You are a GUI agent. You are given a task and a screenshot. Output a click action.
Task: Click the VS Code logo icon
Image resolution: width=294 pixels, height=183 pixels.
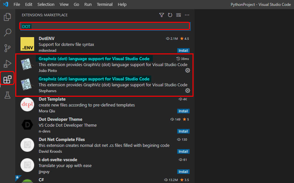6,4
